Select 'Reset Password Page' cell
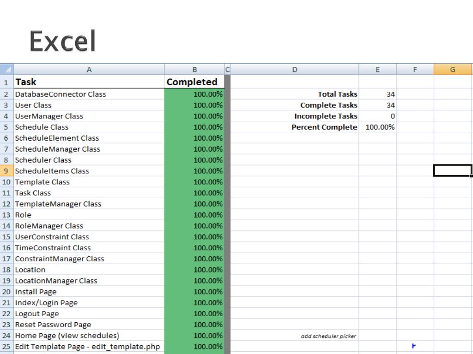 (x=89, y=325)
